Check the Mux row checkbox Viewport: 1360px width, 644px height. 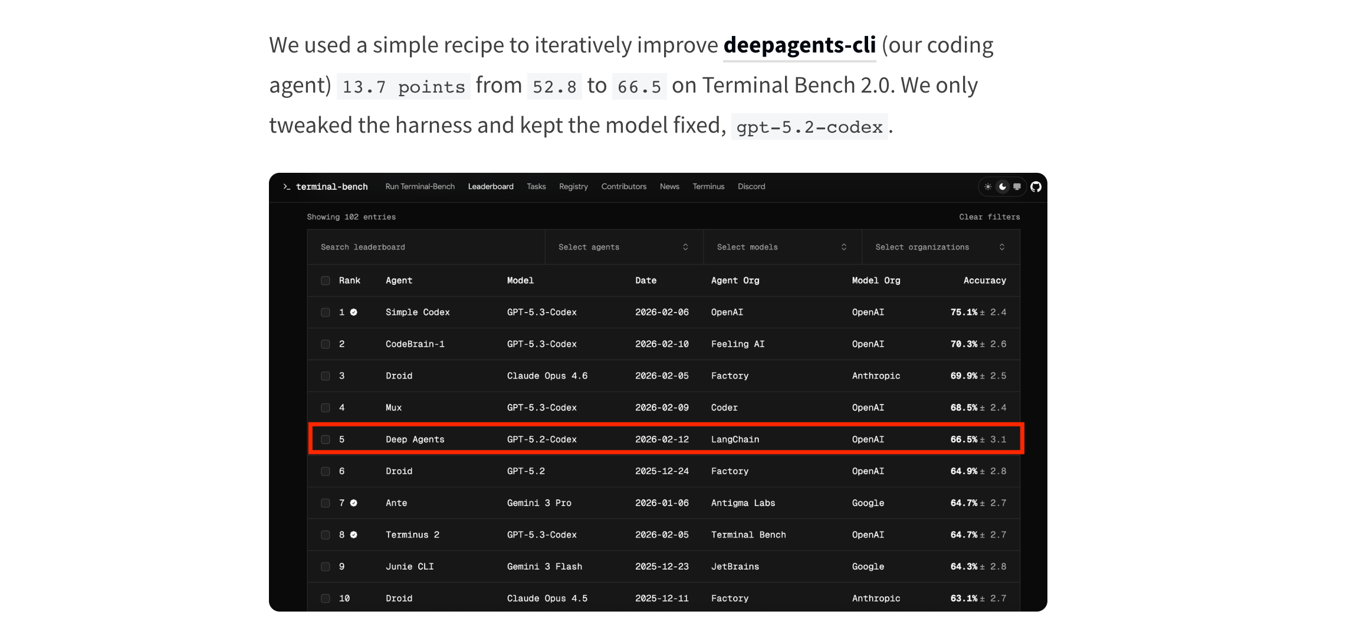click(326, 408)
